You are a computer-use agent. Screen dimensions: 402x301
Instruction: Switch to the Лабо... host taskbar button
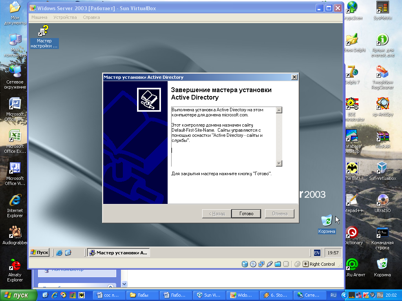[175, 295]
